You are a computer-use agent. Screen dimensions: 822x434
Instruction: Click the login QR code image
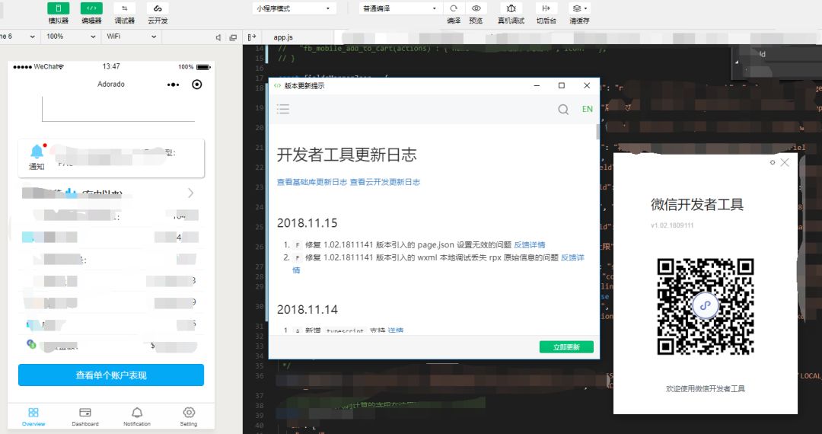705,307
